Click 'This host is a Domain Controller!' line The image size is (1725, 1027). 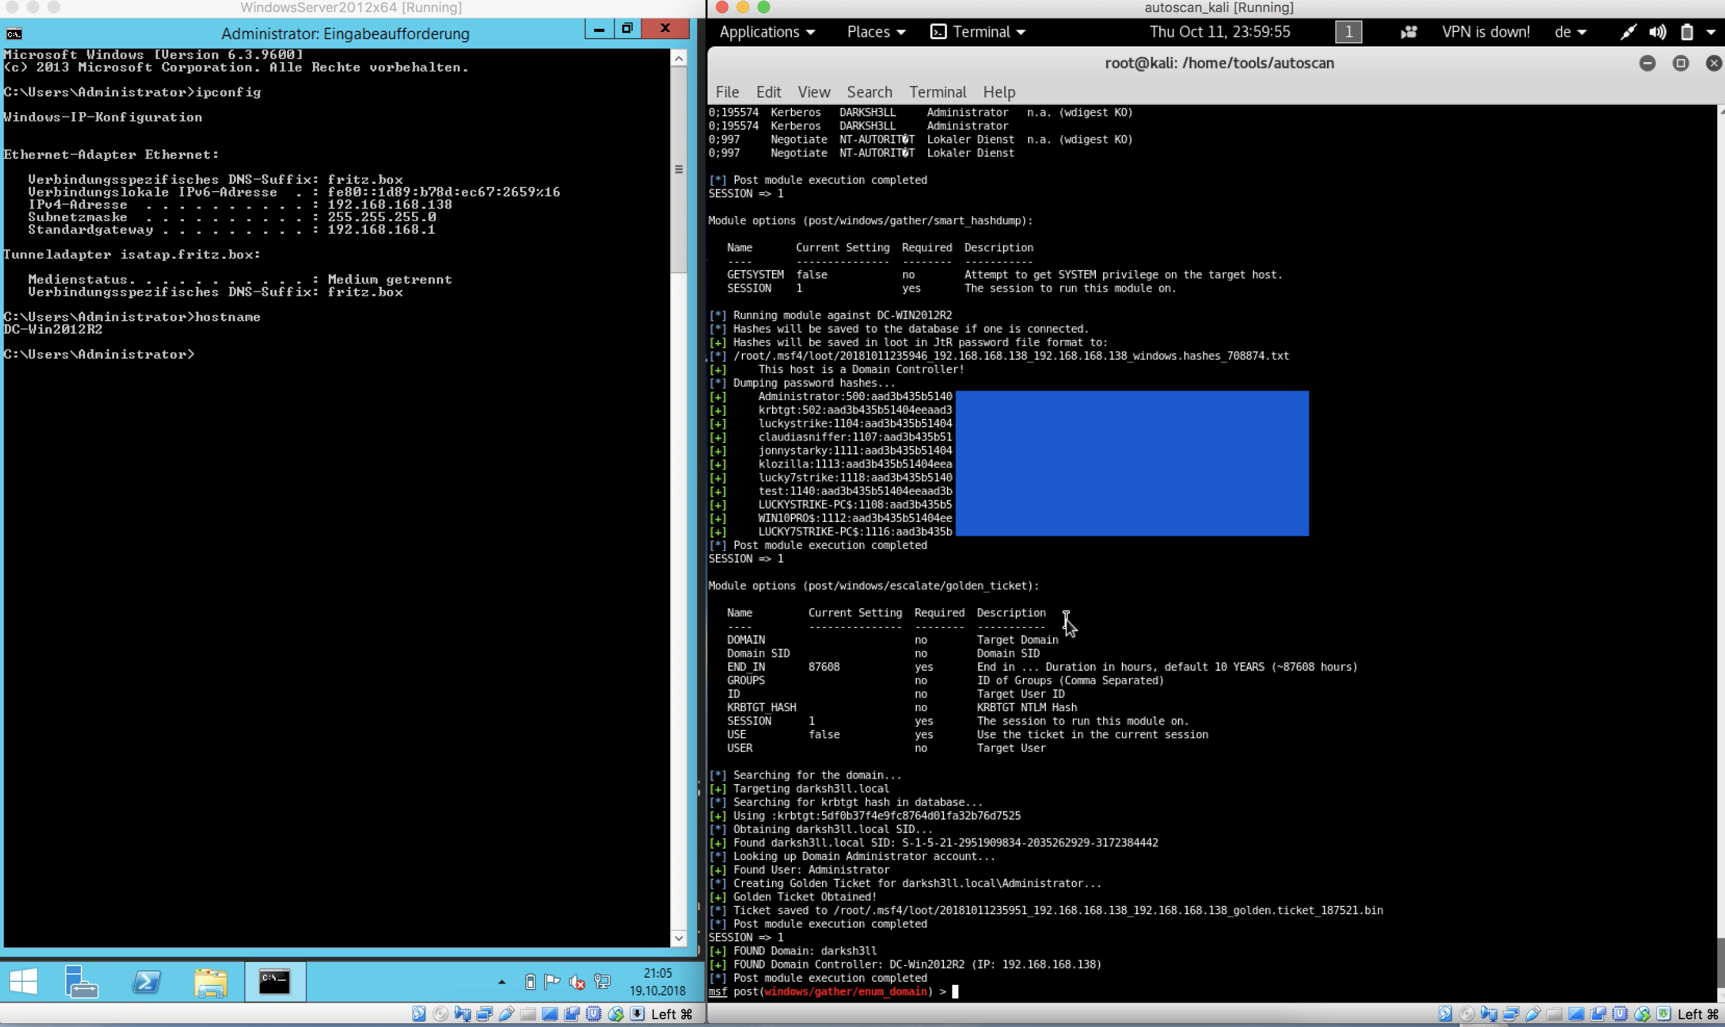click(x=861, y=369)
